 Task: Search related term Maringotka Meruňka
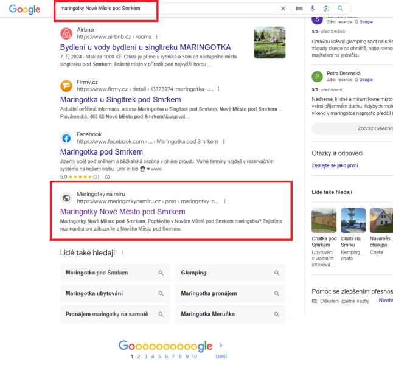click(231, 314)
